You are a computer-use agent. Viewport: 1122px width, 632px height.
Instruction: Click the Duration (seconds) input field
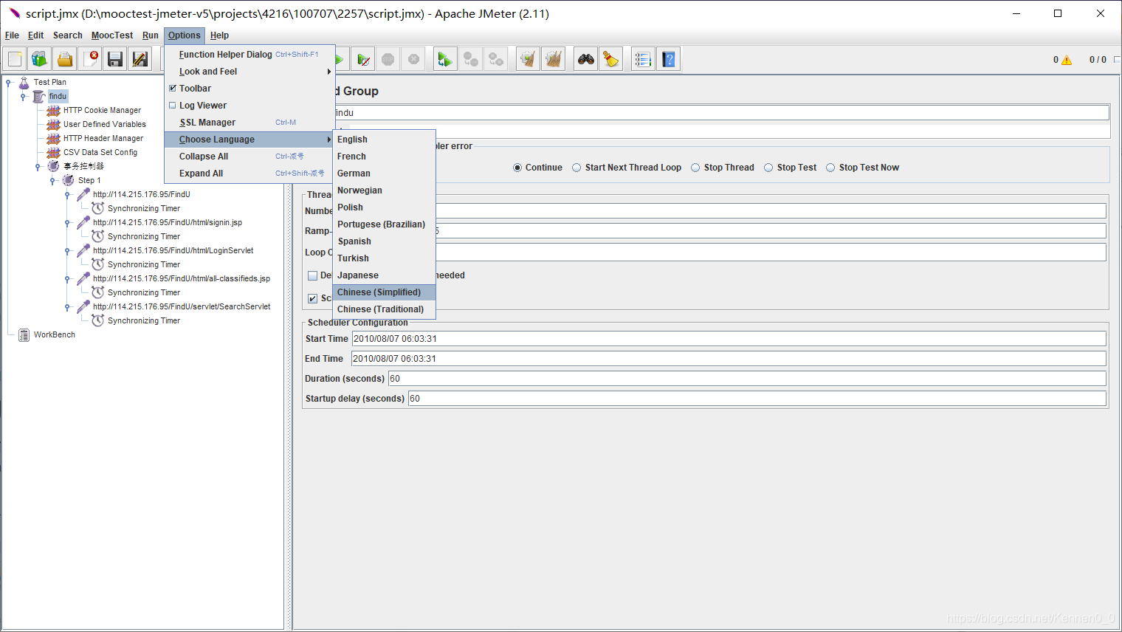coord(747,379)
